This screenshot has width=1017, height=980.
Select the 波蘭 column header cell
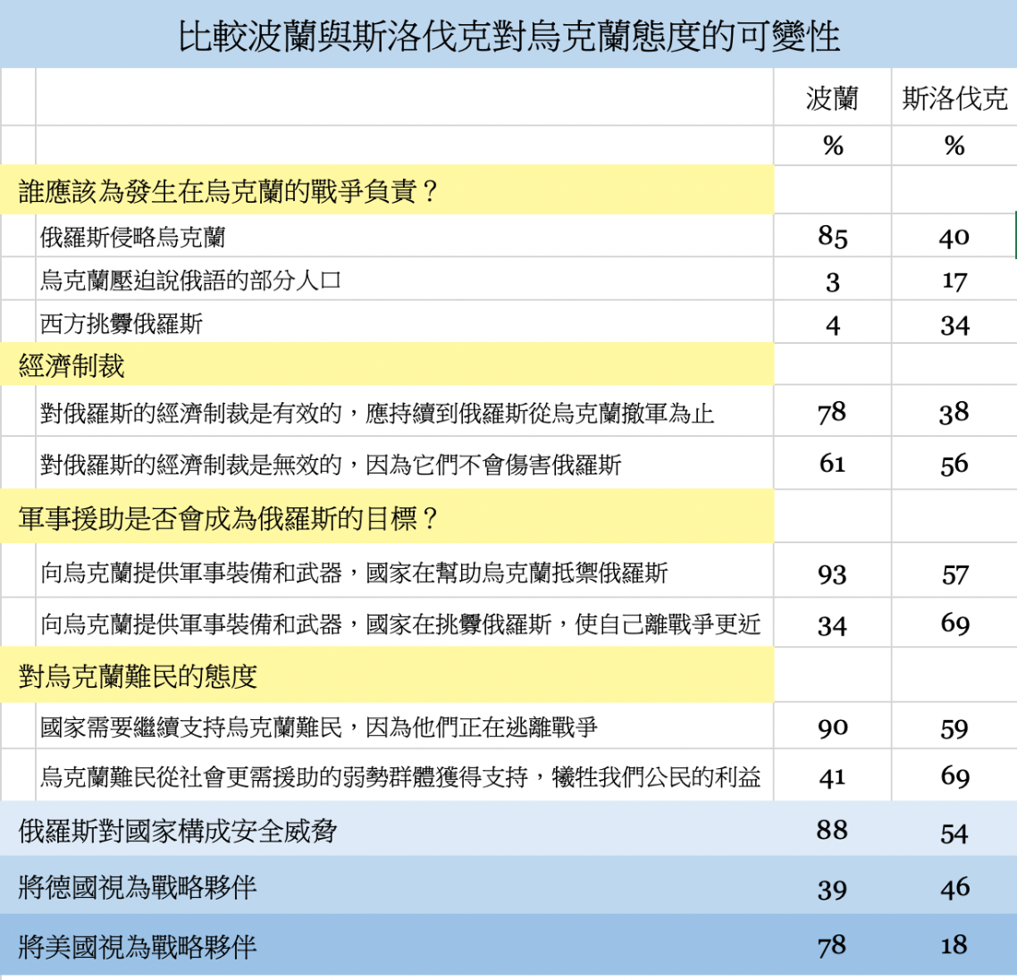pyautogui.click(x=832, y=98)
